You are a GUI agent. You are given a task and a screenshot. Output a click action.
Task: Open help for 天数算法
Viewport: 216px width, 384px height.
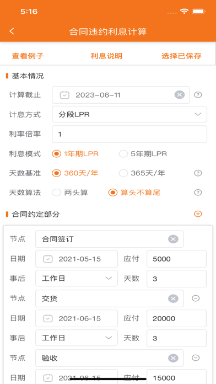(x=198, y=193)
